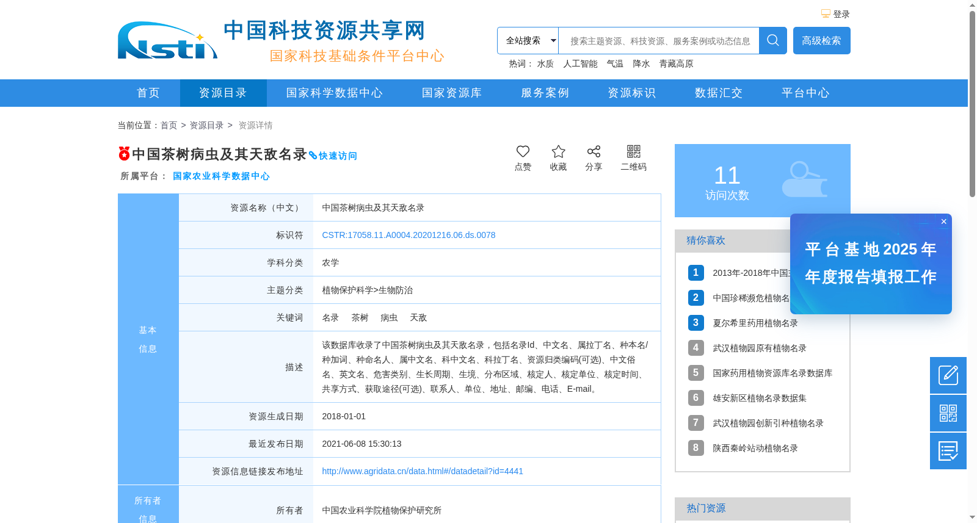Open recommendation 武汉植物园创新引种植物名录
The image size is (977, 523).
click(x=768, y=423)
